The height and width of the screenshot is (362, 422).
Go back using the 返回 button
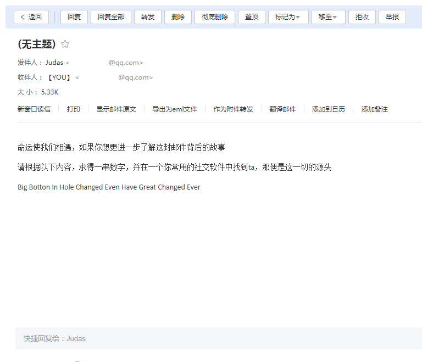click(31, 17)
